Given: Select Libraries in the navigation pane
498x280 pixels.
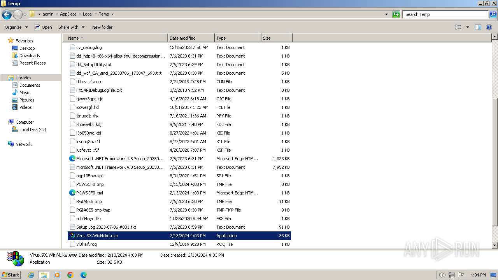Looking at the screenshot, I should tap(23, 78).
